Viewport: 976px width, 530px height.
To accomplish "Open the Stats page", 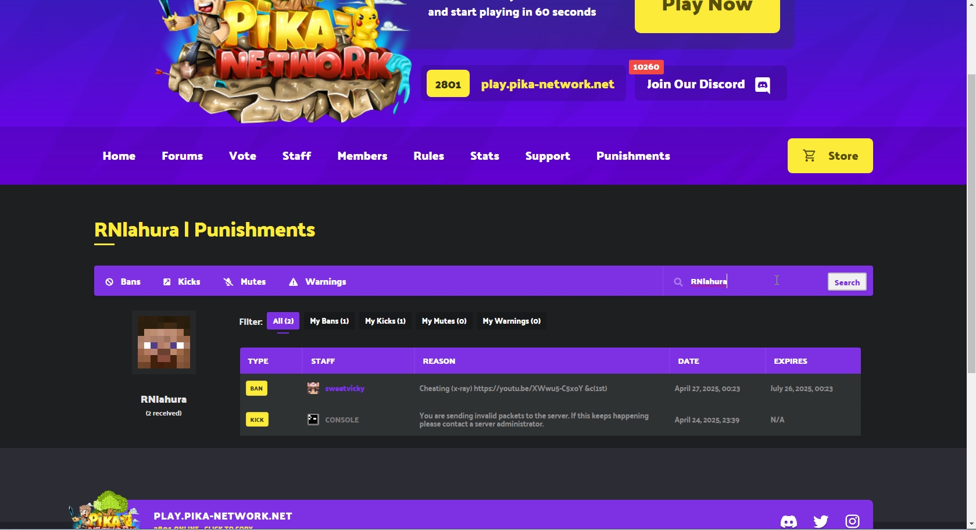I will (485, 156).
